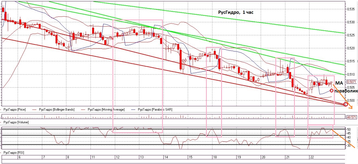Click RSI axis level 45

349,133
